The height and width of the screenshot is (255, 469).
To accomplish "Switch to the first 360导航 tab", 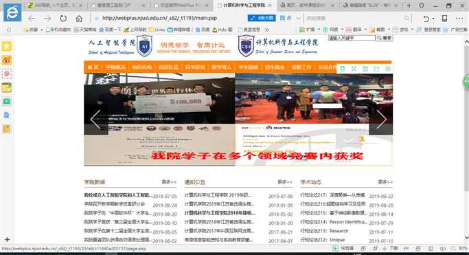I will pos(56,5).
